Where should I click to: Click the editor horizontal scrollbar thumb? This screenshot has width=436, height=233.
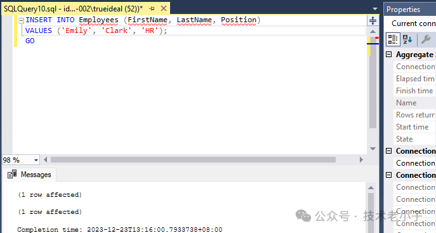click(x=193, y=159)
